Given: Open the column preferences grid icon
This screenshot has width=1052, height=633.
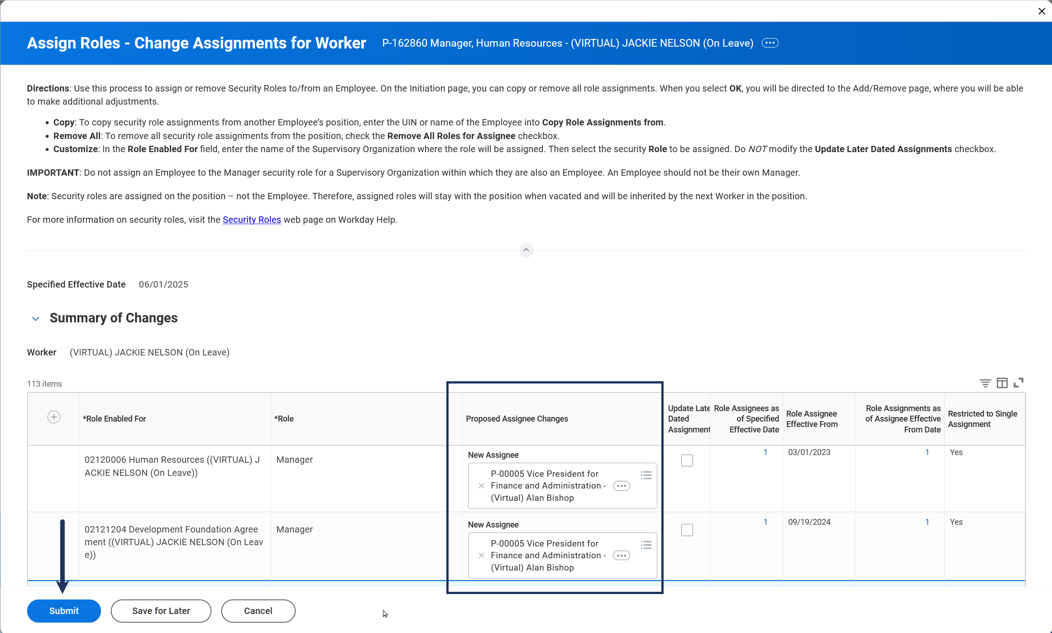Looking at the screenshot, I should click(x=1002, y=383).
